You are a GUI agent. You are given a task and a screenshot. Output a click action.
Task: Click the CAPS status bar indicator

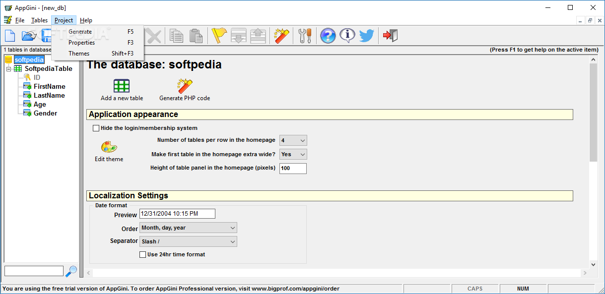coord(475,289)
